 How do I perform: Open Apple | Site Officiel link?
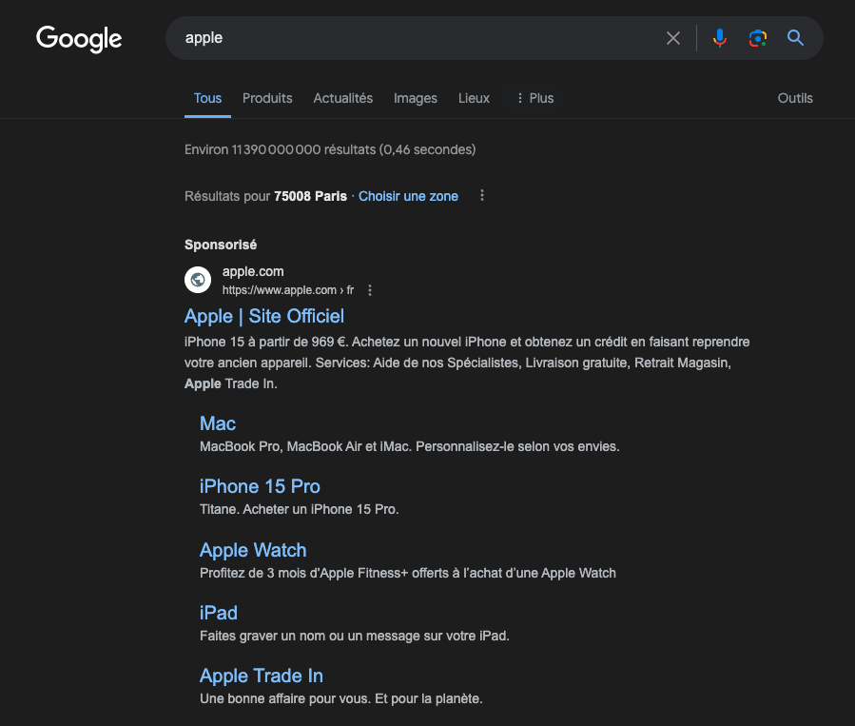coord(263,316)
